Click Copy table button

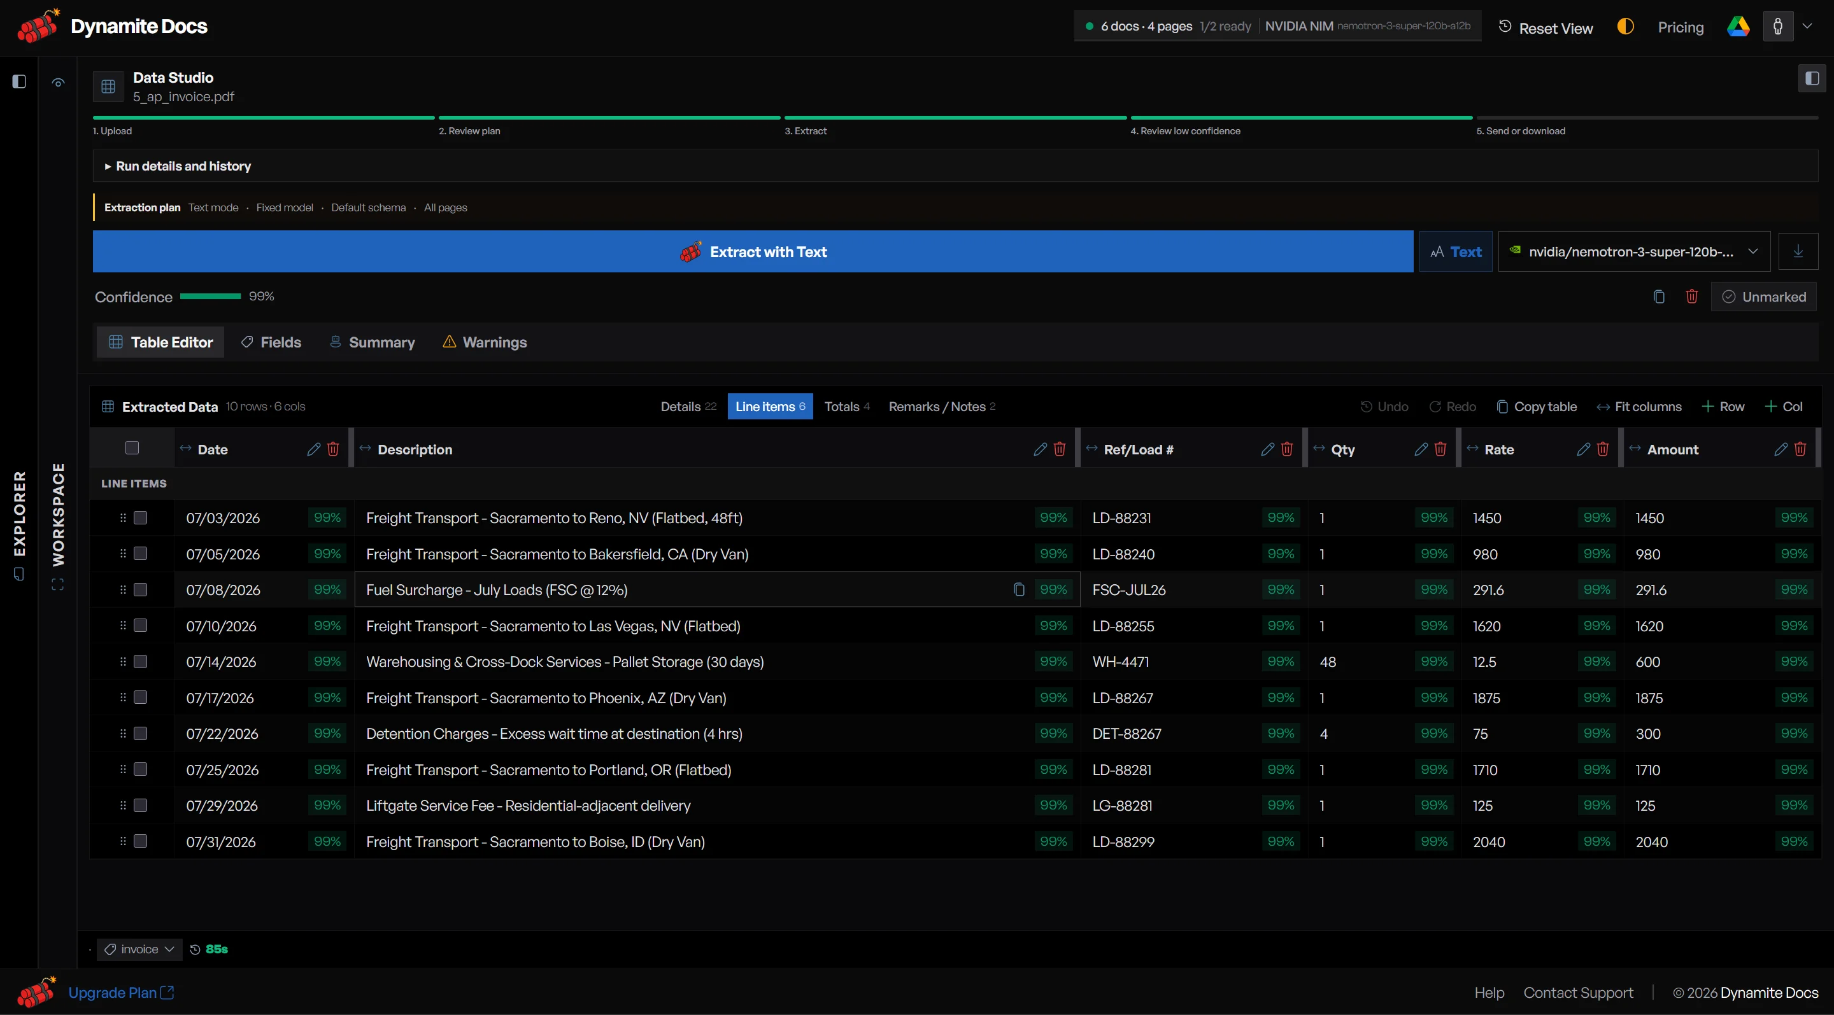(1537, 407)
